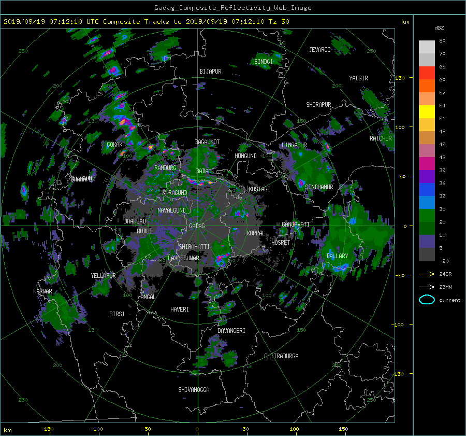Click the title Gadag_Composite_Reflectivity_Web_Image
The image size is (466, 436).
[x=232, y=8]
